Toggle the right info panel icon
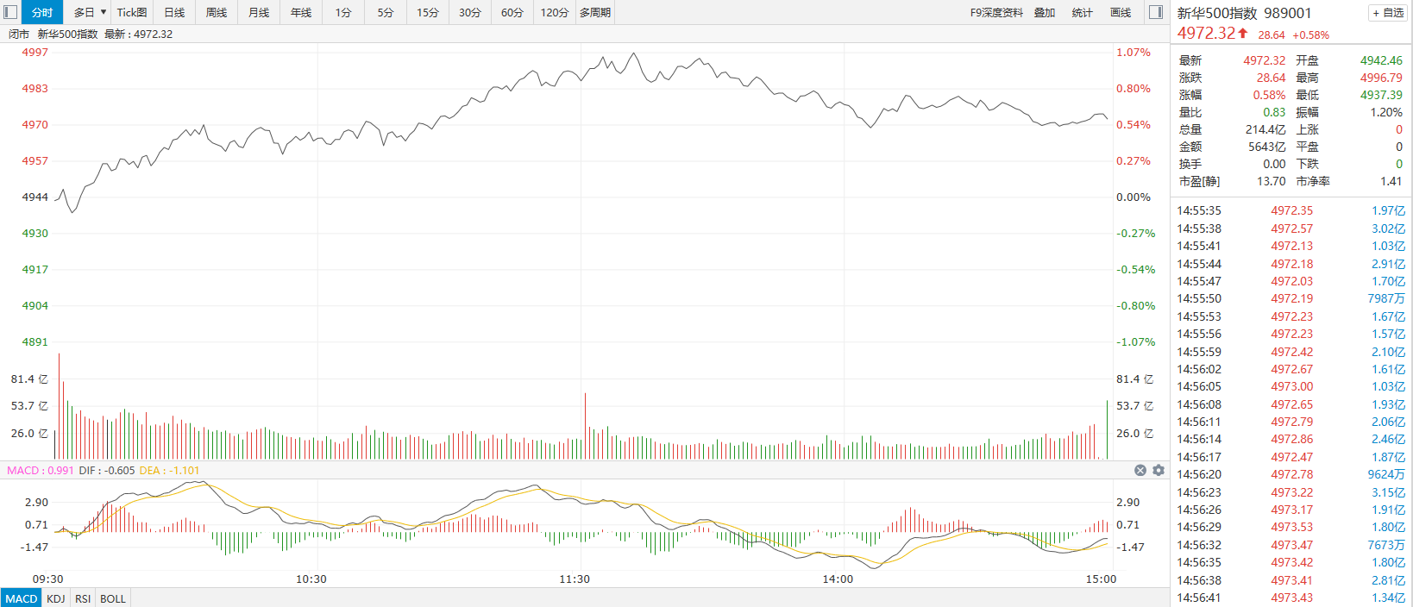 (1156, 12)
